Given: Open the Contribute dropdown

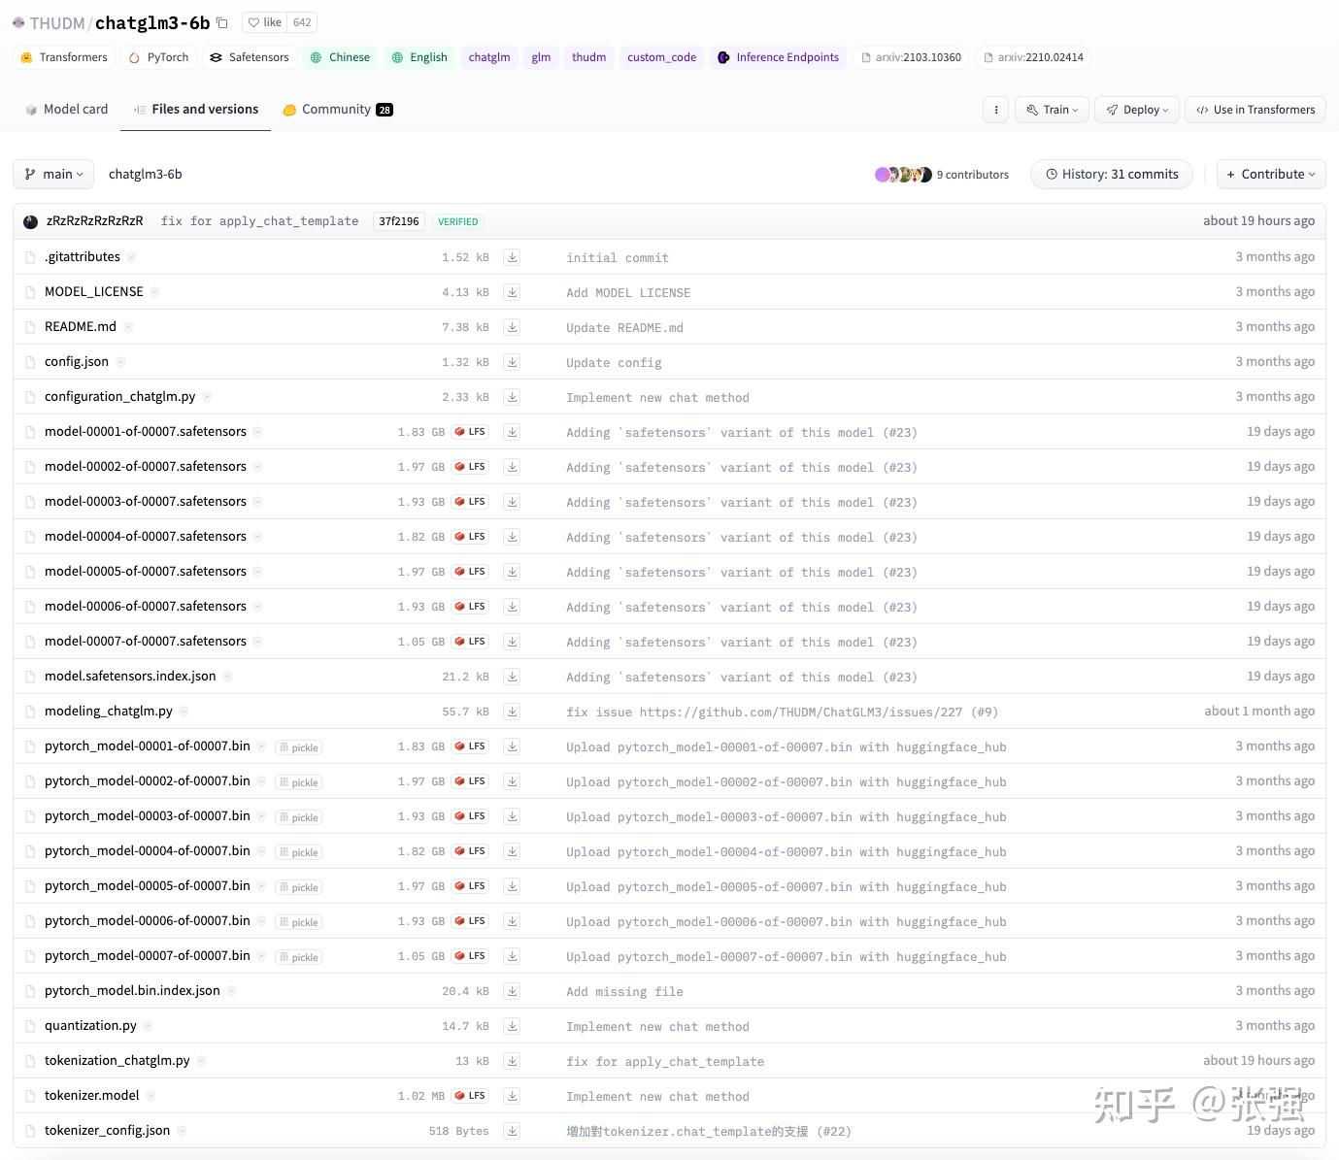Looking at the screenshot, I should pos(1270,174).
